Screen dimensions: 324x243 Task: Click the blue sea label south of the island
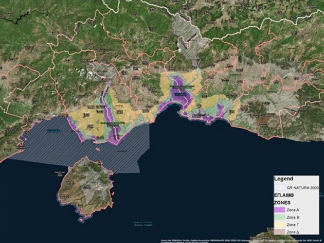pyautogui.click(x=144, y=224)
